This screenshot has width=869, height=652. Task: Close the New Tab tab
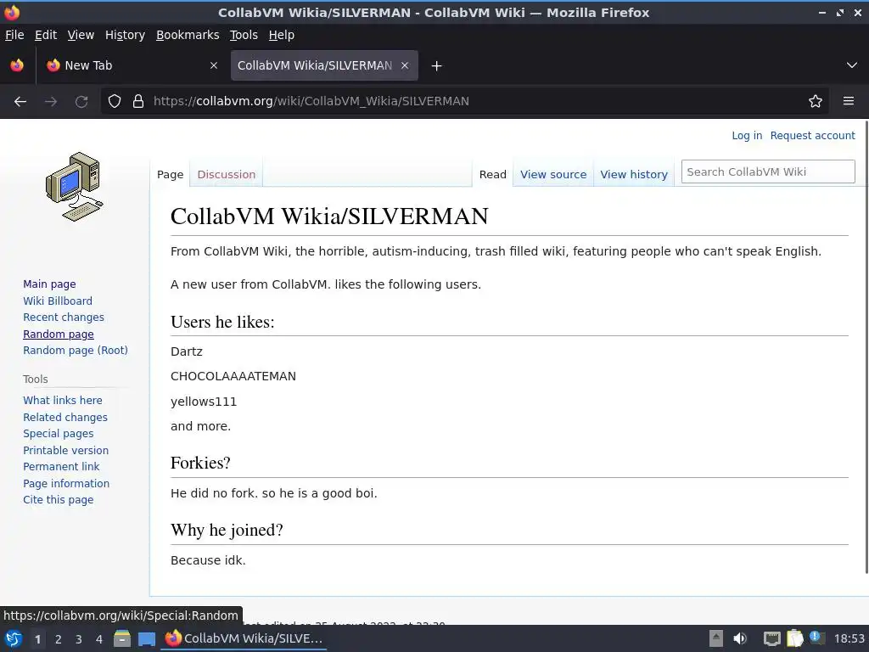(214, 65)
